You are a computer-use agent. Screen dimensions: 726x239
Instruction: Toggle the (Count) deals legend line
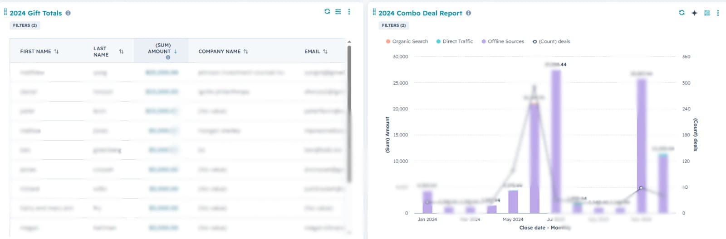point(551,41)
